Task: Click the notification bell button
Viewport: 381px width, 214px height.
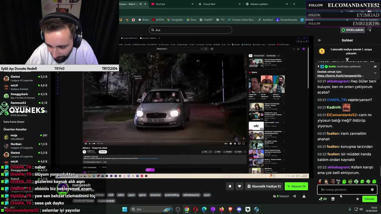Action: click(230, 186)
